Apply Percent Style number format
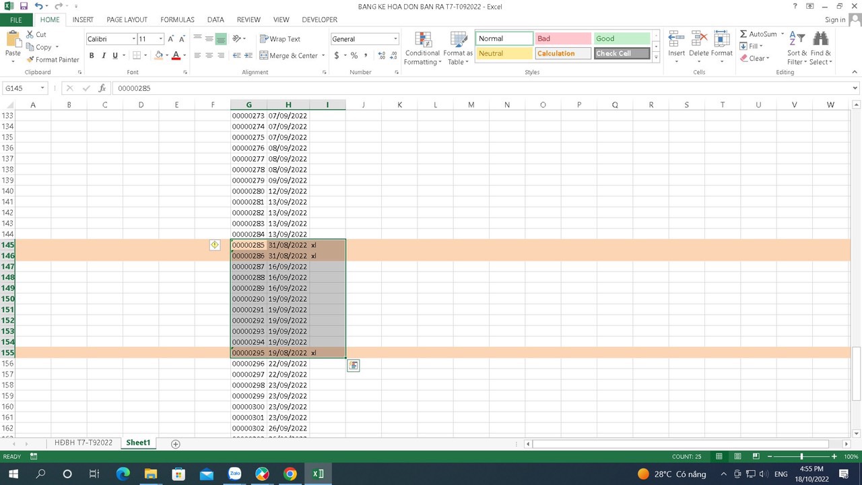Screen dimensions: 862x485 [354, 56]
